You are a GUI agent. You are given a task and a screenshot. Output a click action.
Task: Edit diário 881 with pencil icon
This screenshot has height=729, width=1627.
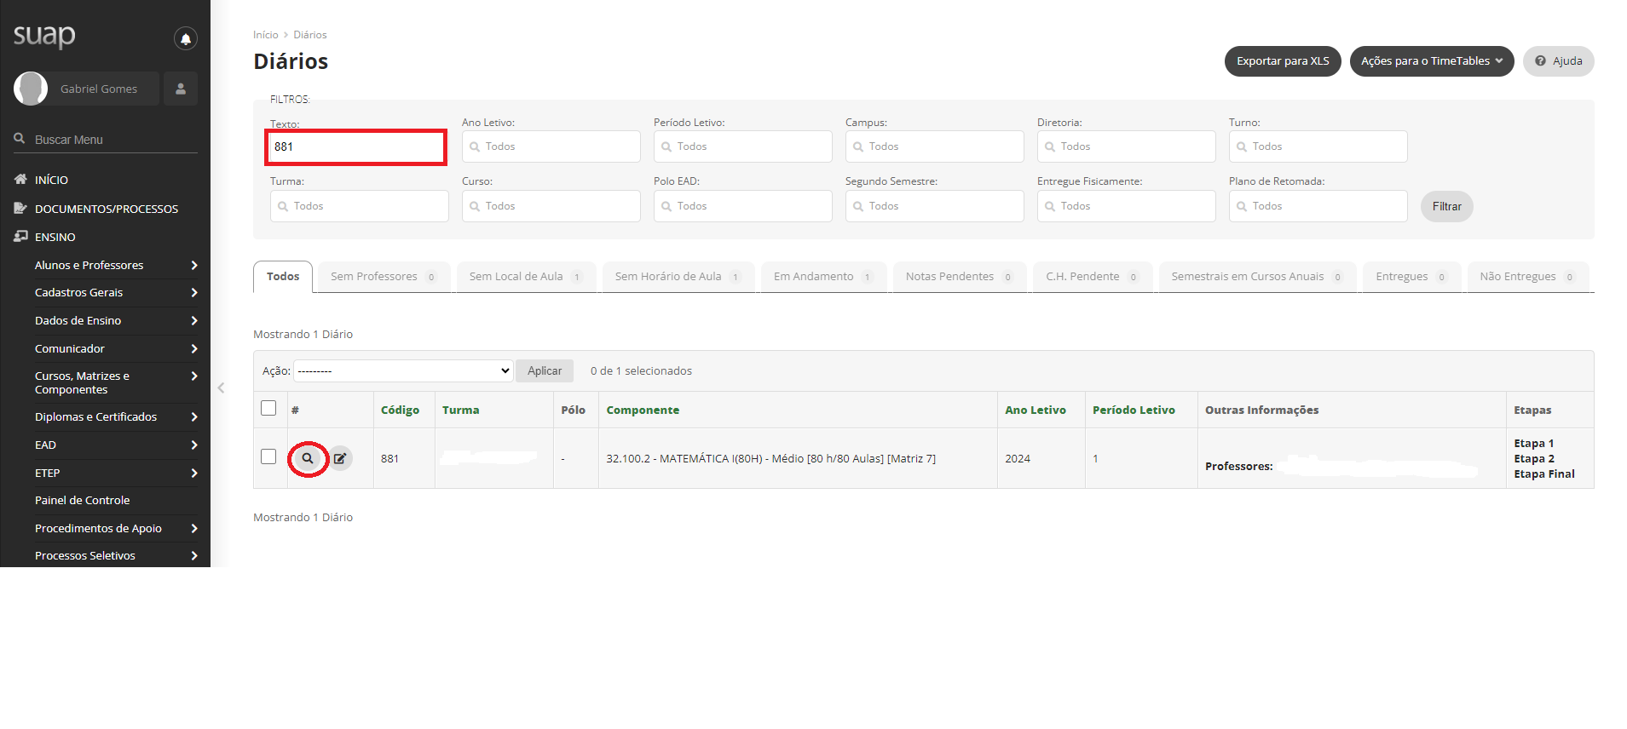pos(340,458)
